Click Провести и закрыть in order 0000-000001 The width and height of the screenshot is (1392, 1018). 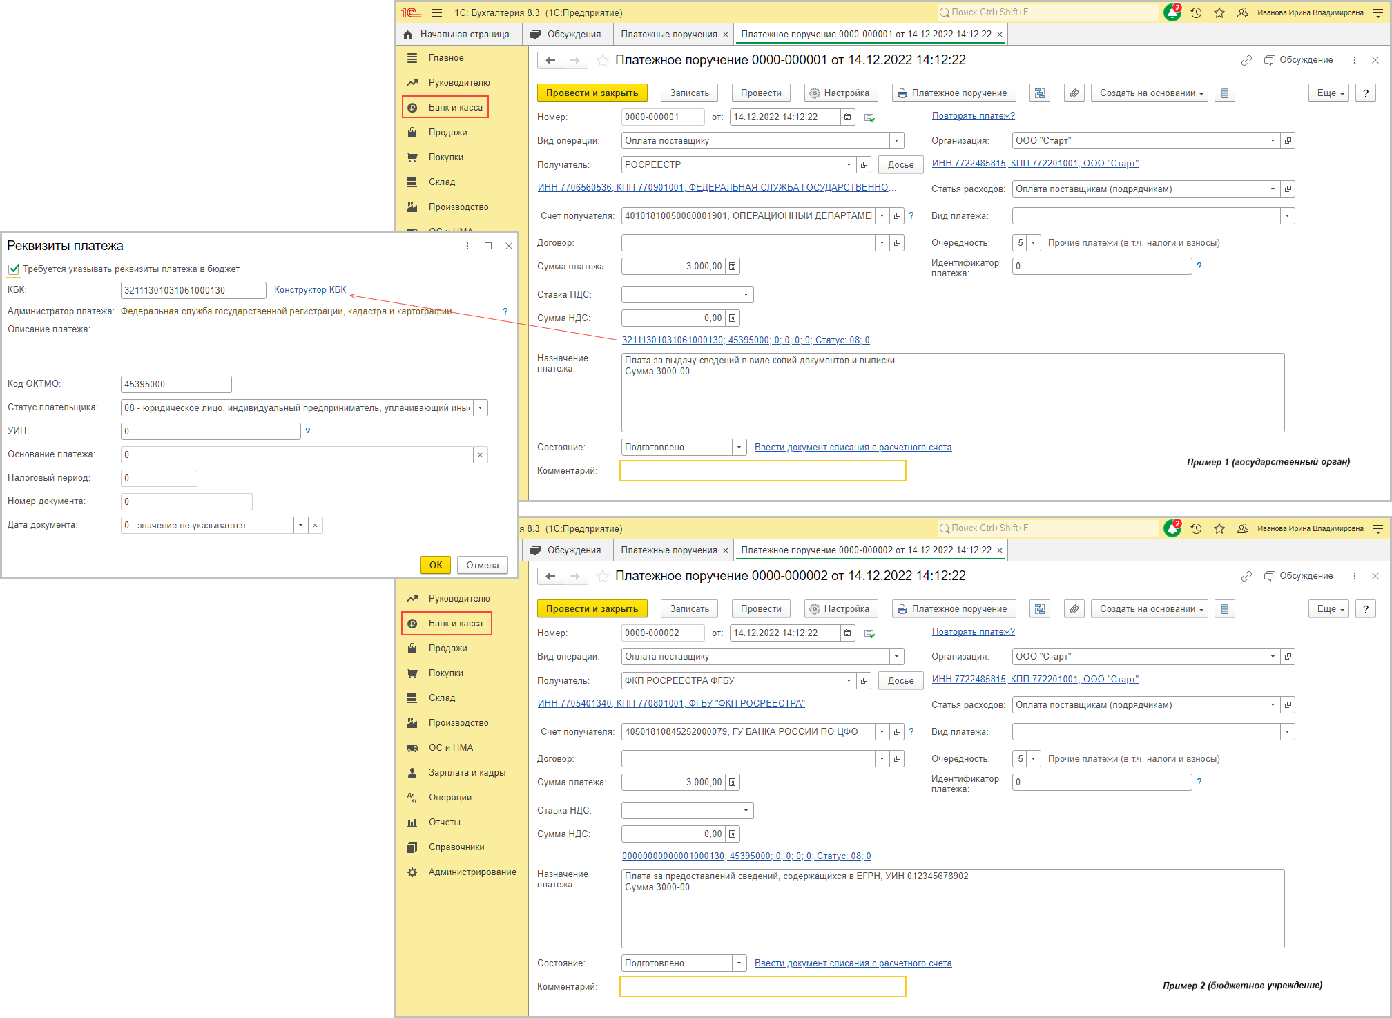point(592,93)
